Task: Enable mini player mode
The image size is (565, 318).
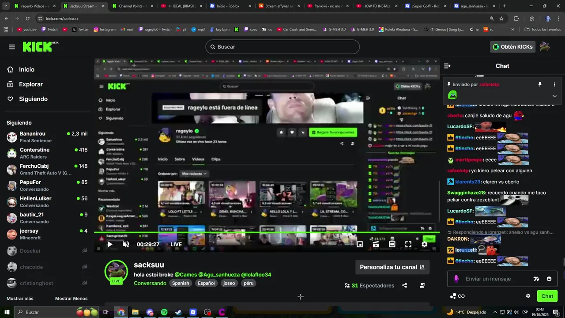Action: (x=360, y=244)
